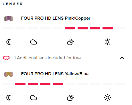Click last grey segment of Yellow/Blue light bar
This screenshot has width=132, height=105.
(x=120, y=84)
